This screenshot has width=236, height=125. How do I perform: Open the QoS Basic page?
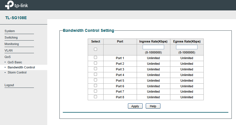coord(15,62)
